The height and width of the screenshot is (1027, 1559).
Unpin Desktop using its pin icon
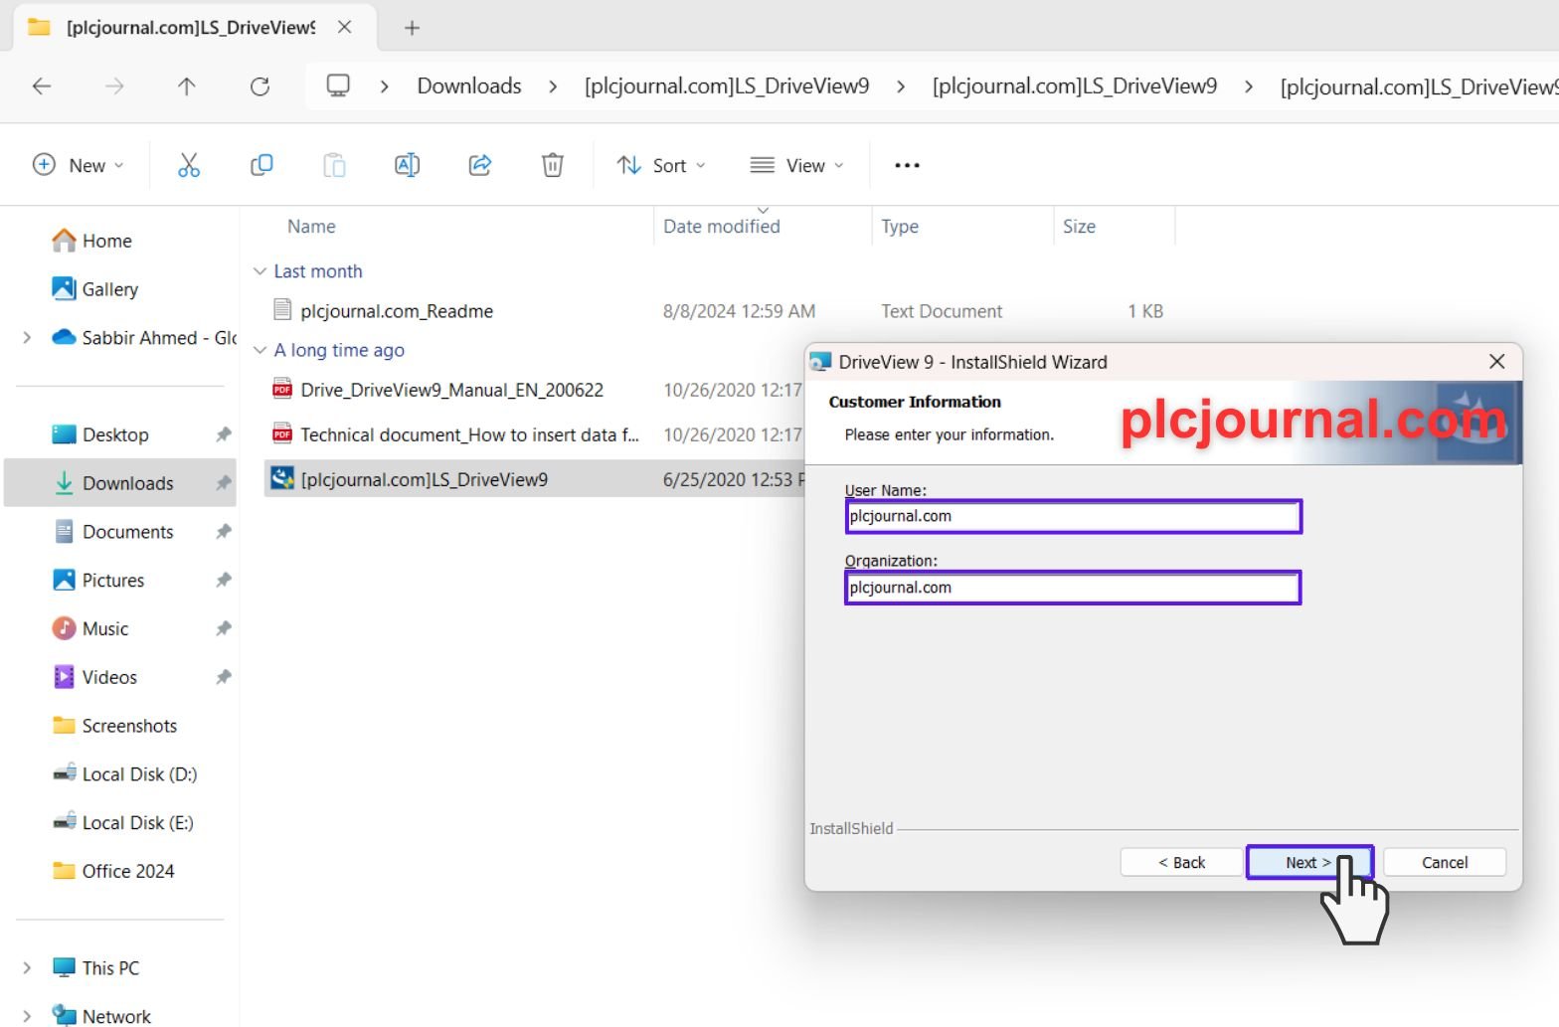(x=224, y=434)
